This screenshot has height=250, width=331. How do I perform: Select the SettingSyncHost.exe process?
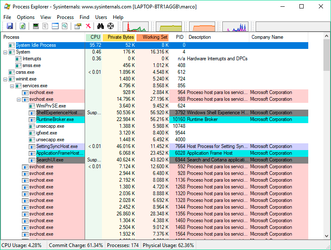click(x=57, y=146)
